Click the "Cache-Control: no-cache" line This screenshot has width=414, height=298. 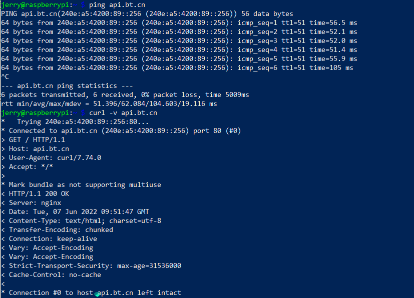55,274
